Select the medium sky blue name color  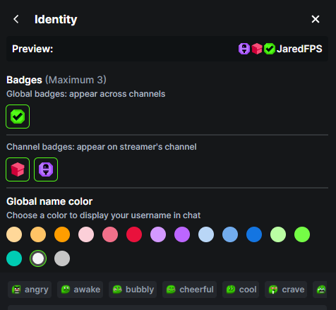(x=230, y=234)
